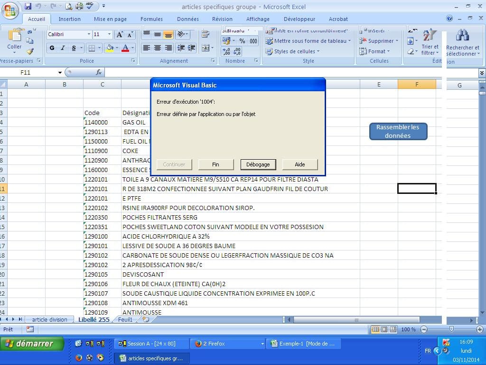The image size is (486, 365).
Task: Click the Rassembler les données button
Action: pos(398,132)
